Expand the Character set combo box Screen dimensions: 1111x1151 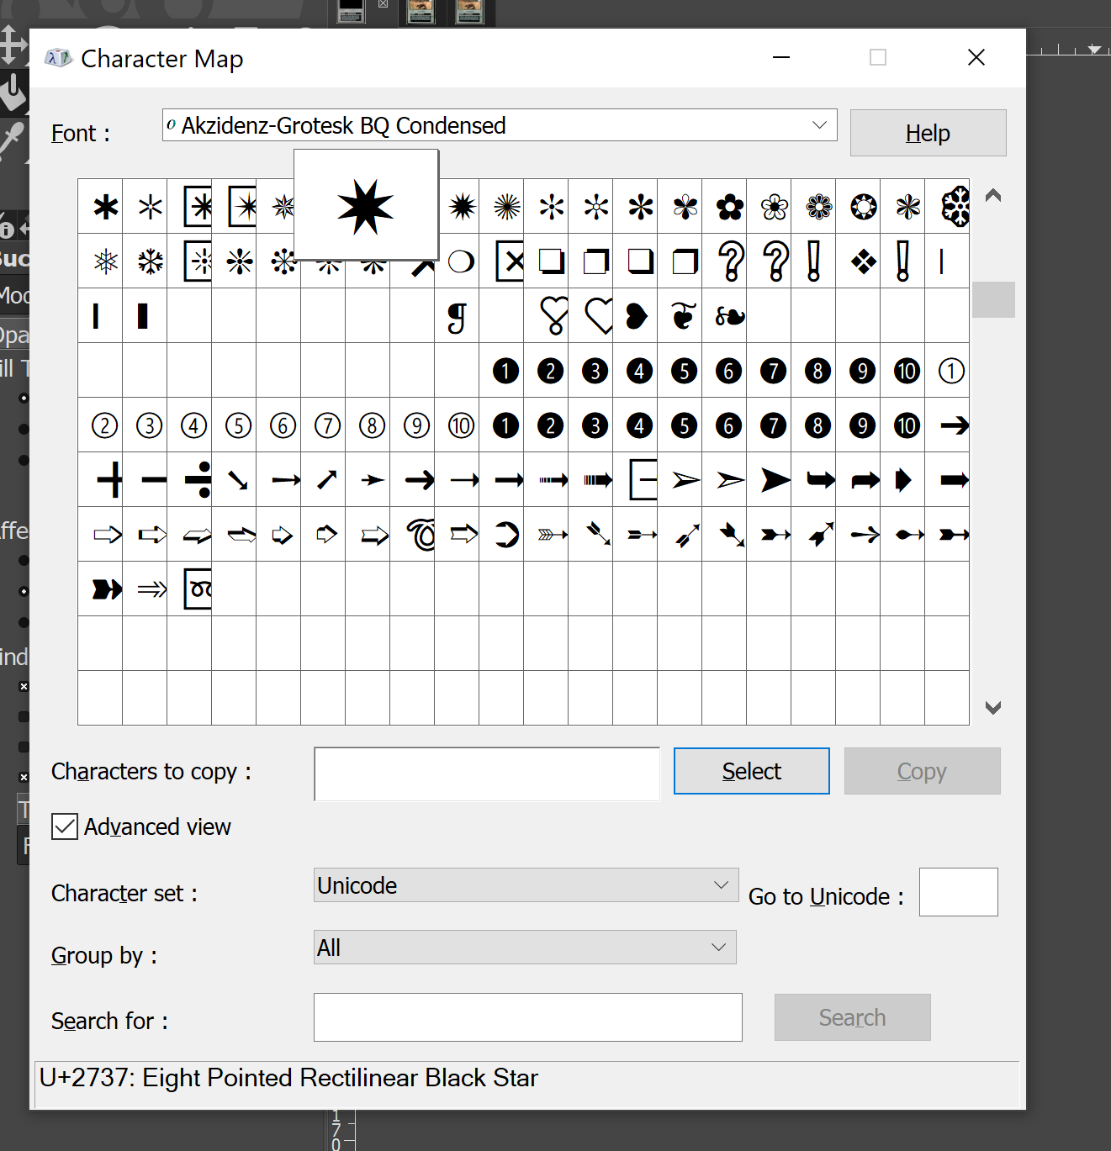click(526, 885)
